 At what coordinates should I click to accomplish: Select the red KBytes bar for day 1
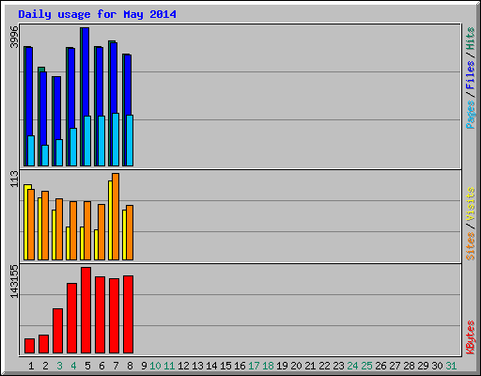[x=29, y=346]
